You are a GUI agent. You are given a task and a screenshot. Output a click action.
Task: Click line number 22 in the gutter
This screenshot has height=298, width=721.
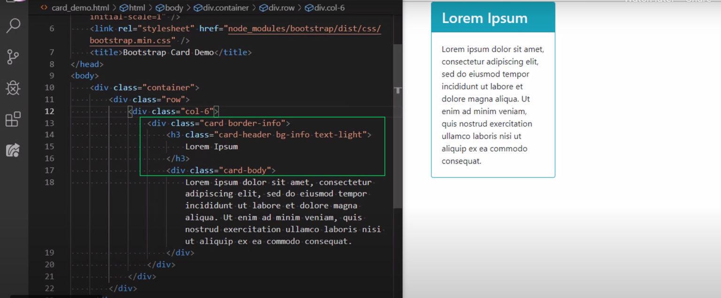(x=49, y=288)
